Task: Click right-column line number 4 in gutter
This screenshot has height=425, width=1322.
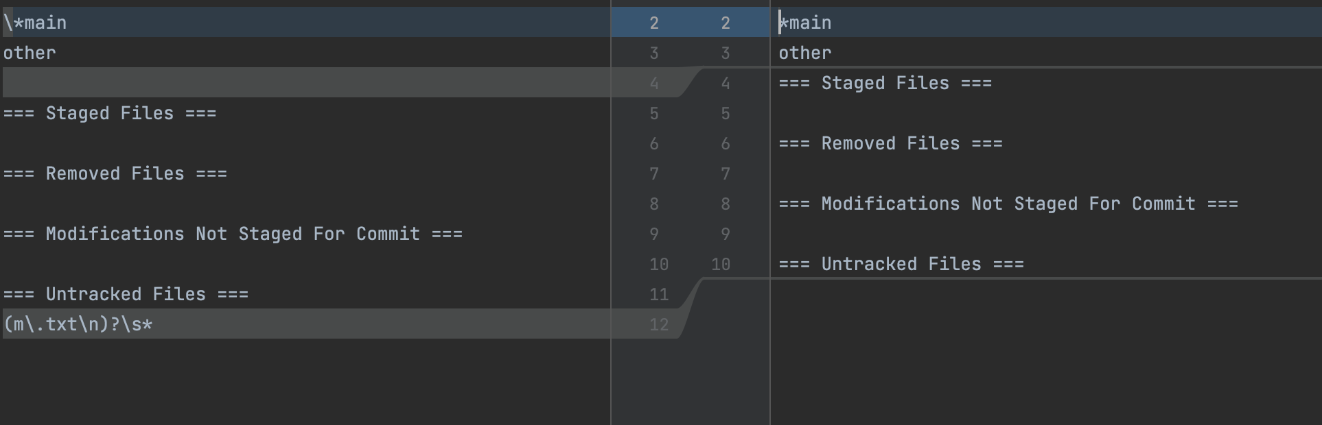Action: click(726, 83)
